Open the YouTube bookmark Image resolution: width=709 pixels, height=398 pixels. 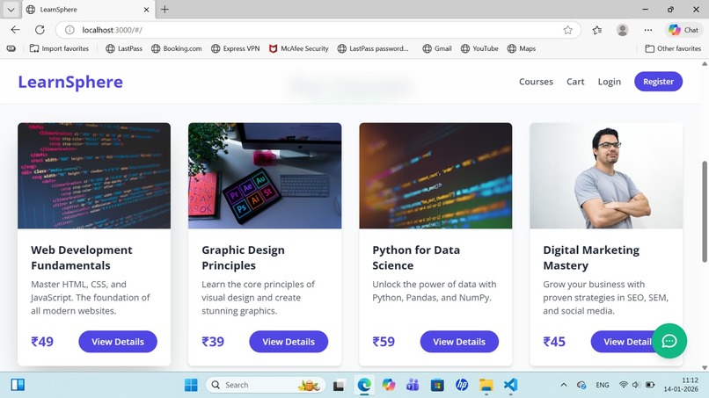[x=479, y=48]
